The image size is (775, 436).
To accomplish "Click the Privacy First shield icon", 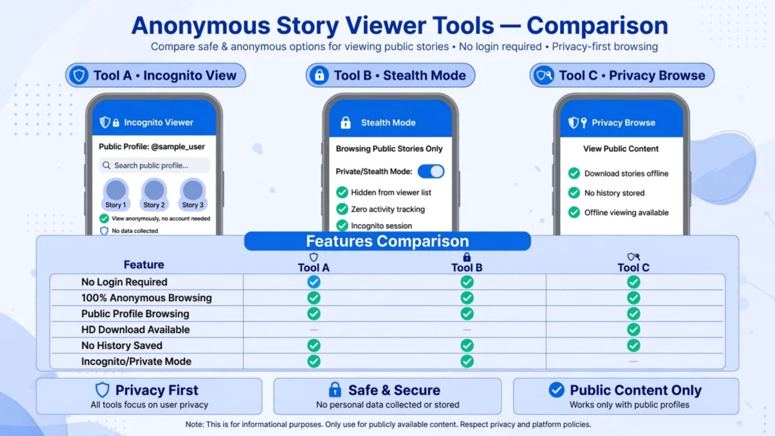I will (102, 390).
